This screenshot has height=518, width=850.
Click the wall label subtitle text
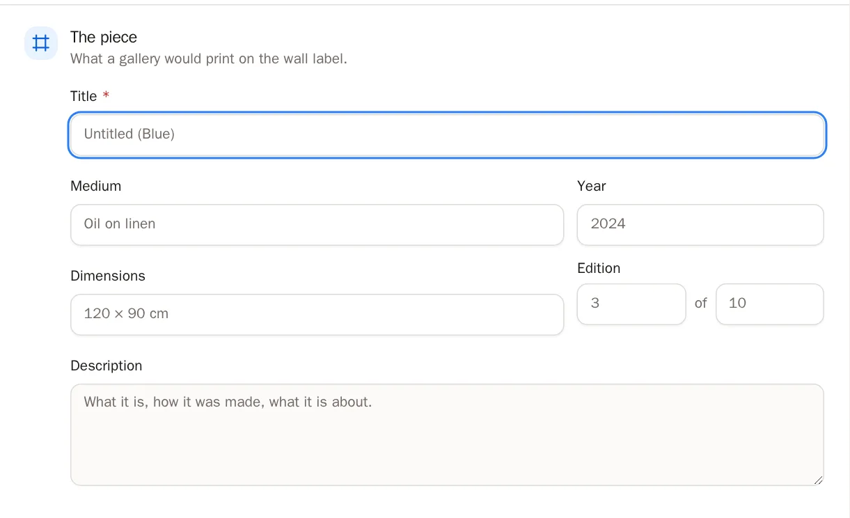(x=209, y=59)
